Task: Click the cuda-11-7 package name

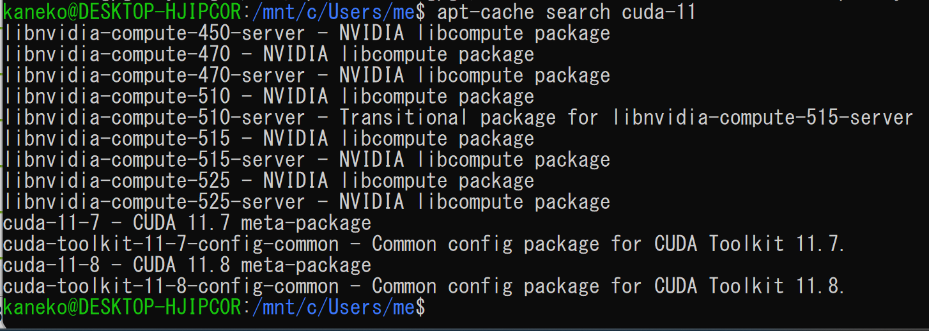Action: click(x=52, y=223)
